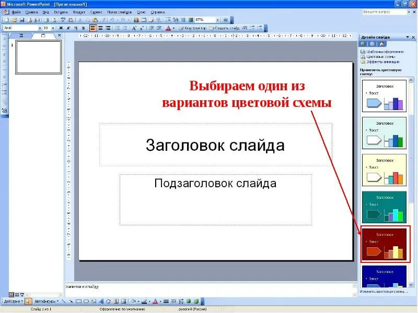Switch to the Slides tab in left pane
This screenshot has width=418, height=313.
(43, 35)
